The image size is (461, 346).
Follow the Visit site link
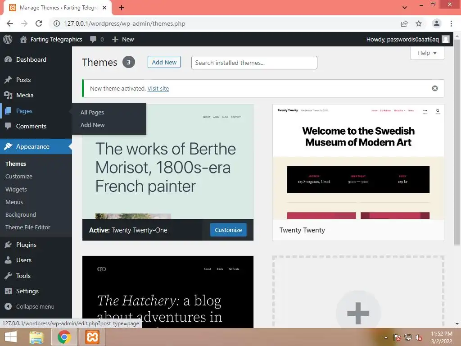point(158,88)
